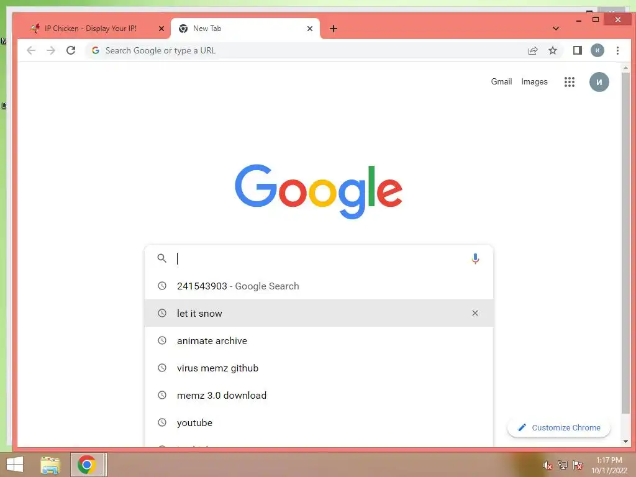Open File Explorer from the taskbar
The height and width of the screenshot is (477, 636).
click(x=50, y=465)
